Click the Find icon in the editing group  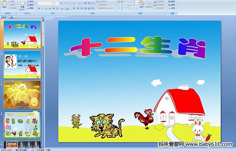click(x=172, y=2)
